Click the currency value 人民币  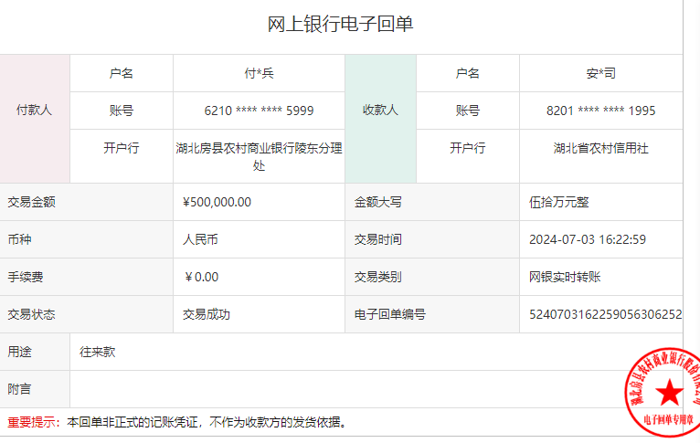tap(200, 239)
